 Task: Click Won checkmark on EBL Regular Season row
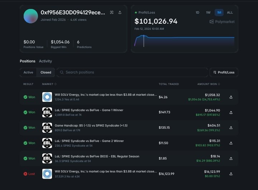25,158
